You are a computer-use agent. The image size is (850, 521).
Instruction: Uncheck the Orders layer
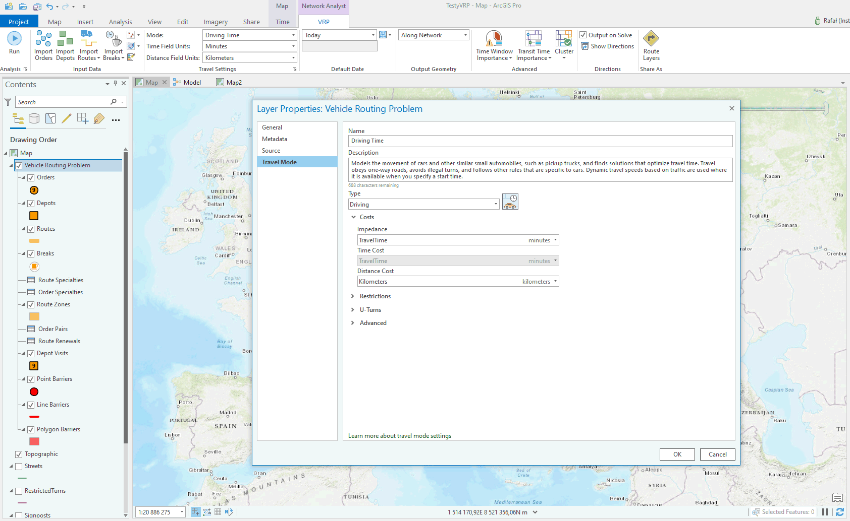pos(31,177)
